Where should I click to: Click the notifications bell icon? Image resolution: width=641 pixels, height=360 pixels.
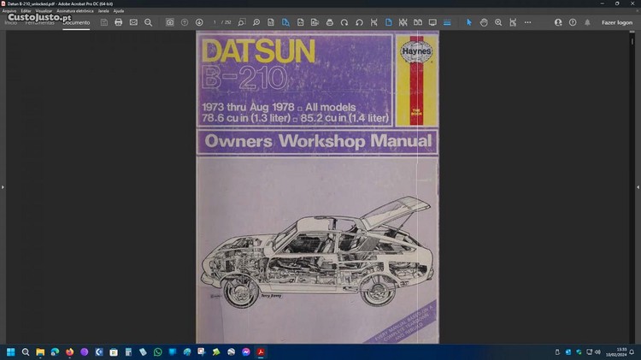point(587,22)
